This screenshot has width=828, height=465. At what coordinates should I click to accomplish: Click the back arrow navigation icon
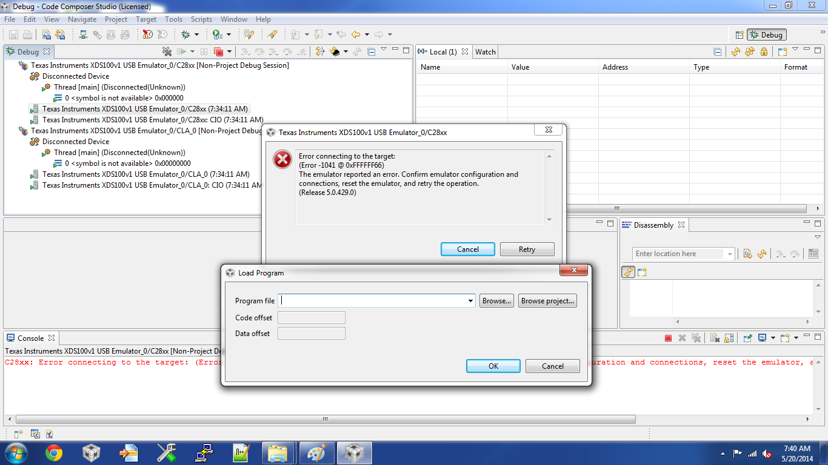click(356, 35)
